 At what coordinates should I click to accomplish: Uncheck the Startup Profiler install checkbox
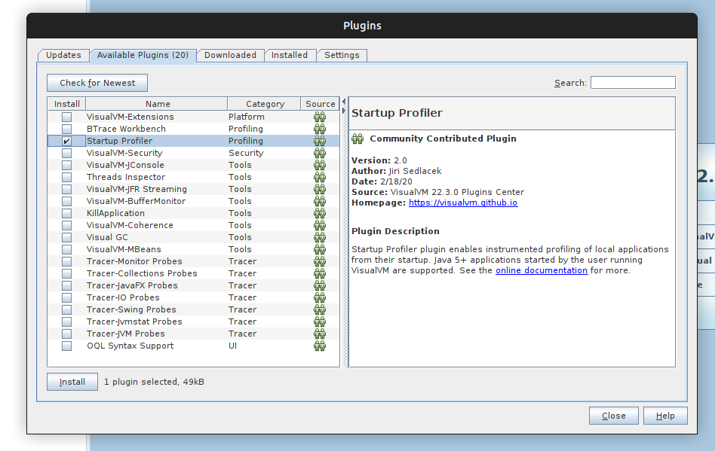click(x=66, y=141)
